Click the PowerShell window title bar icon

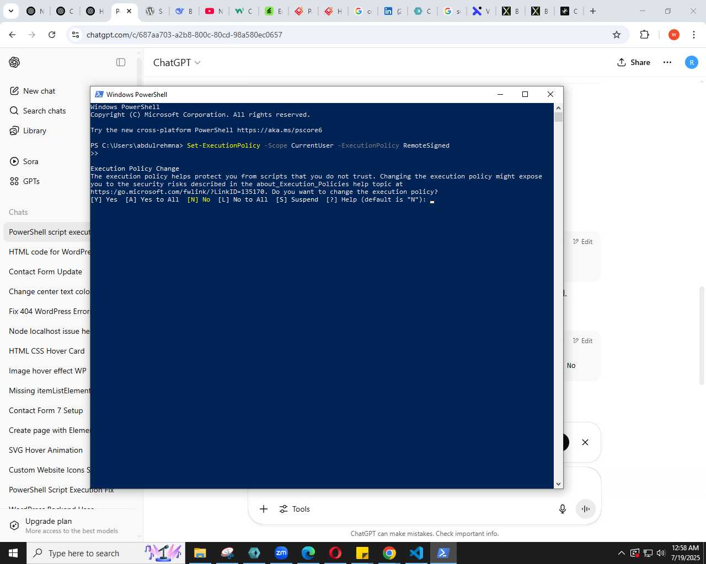pyautogui.click(x=99, y=94)
